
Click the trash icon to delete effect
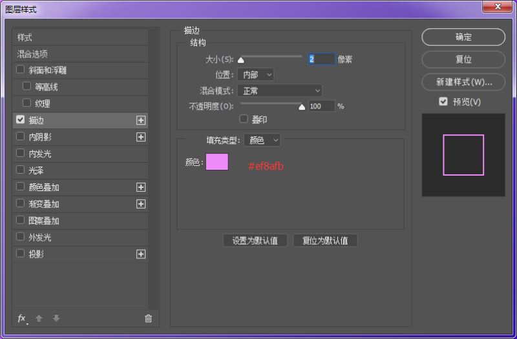point(149,318)
